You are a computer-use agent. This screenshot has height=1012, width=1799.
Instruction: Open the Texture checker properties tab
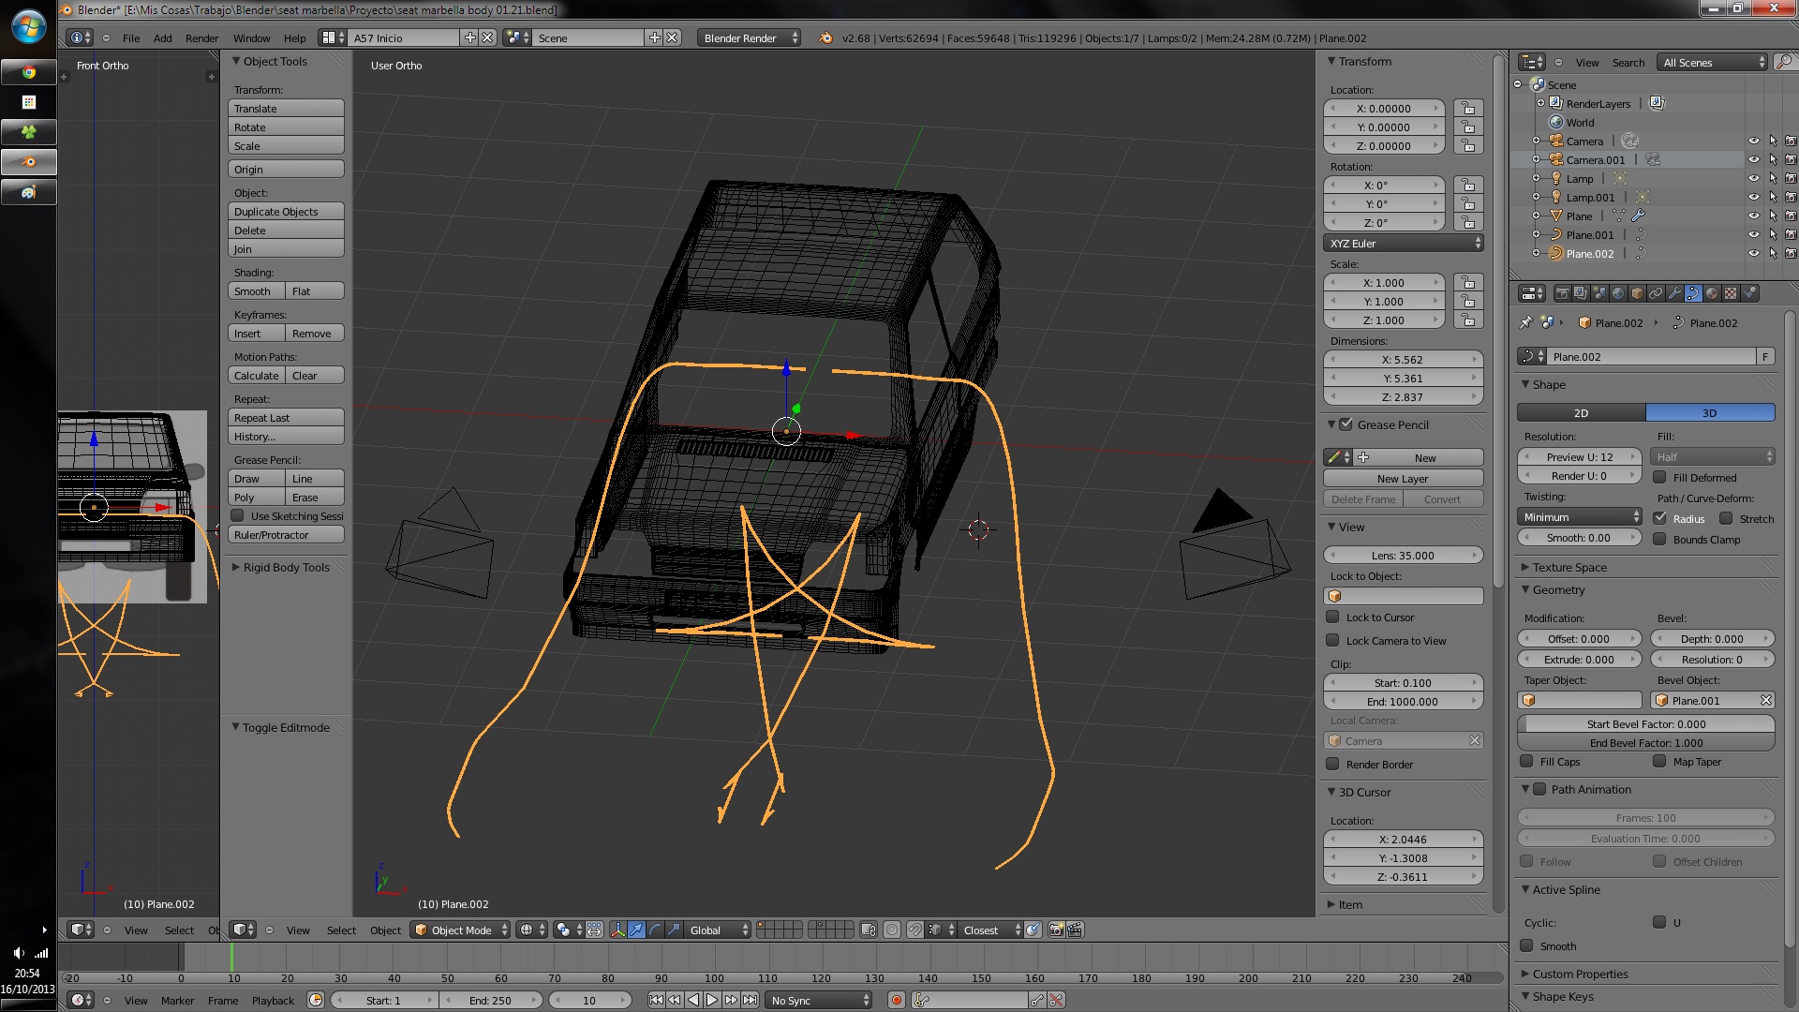(1731, 293)
